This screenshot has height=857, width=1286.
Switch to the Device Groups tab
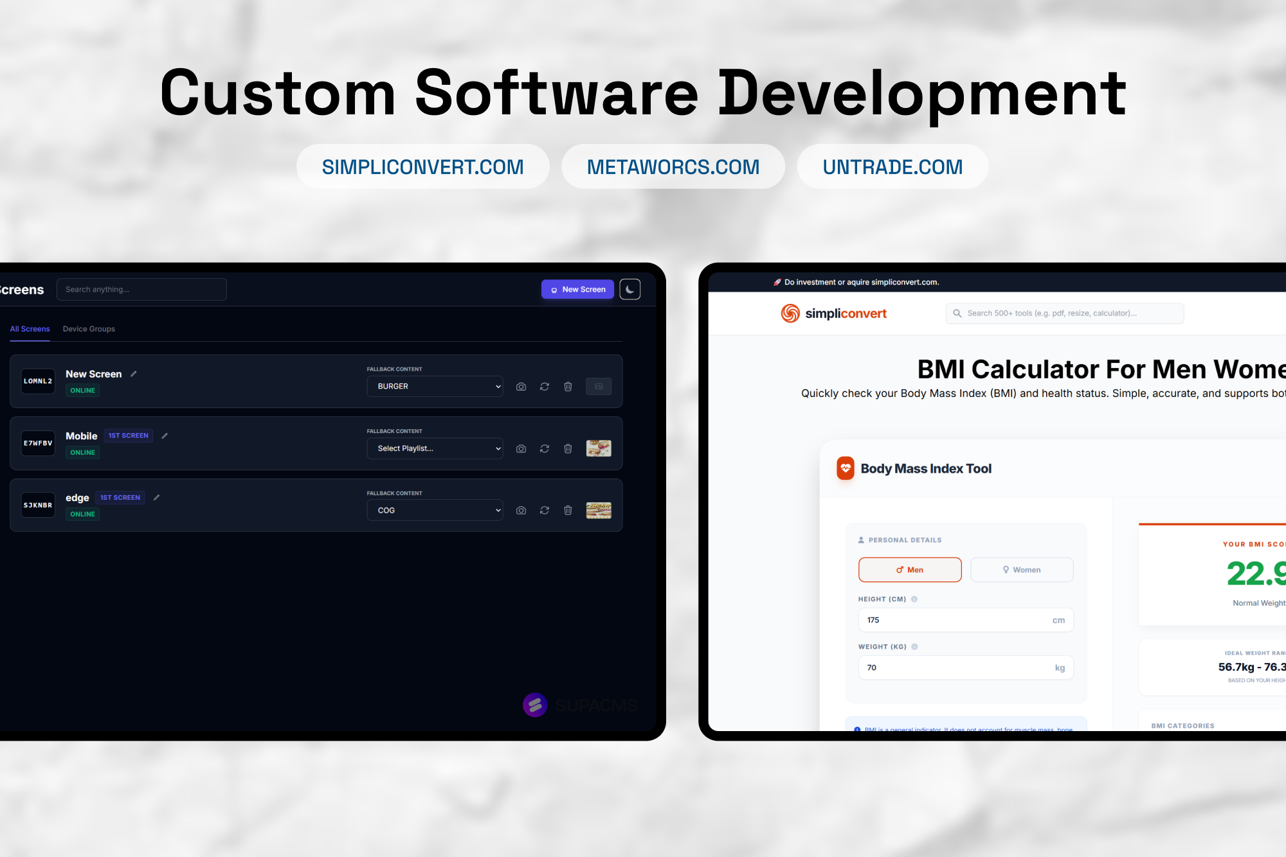[x=89, y=328]
